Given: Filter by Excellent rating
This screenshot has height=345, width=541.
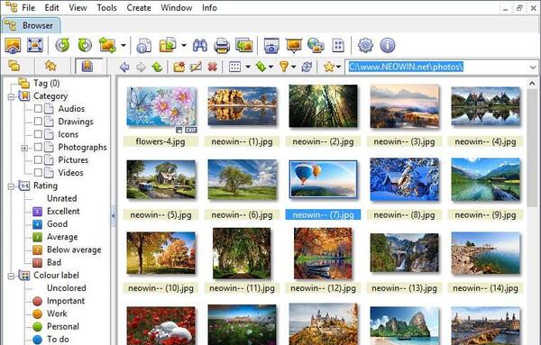Looking at the screenshot, I should point(56,212).
